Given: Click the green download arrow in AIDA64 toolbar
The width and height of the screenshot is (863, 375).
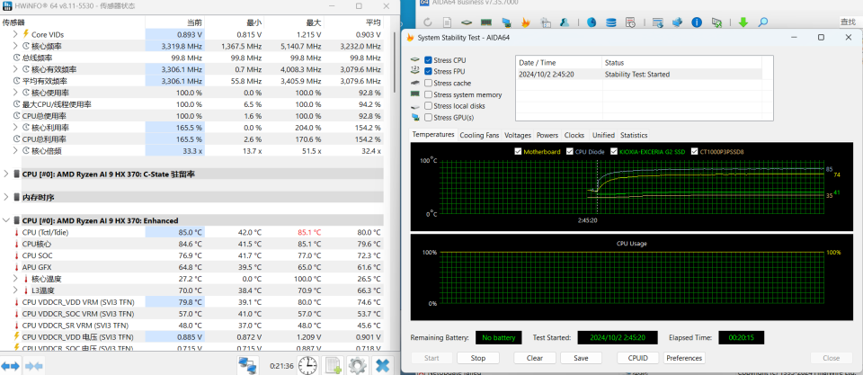Looking at the screenshot, I should point(743,22).
